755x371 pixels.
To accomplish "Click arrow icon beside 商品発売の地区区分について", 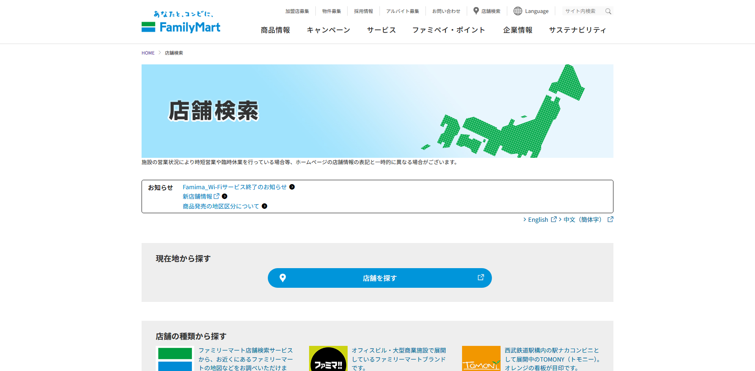I will click(265, 206).
